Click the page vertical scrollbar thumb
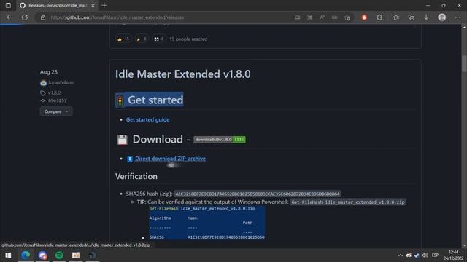This screenshot has width=467, height=262. [x=464, y=63]
